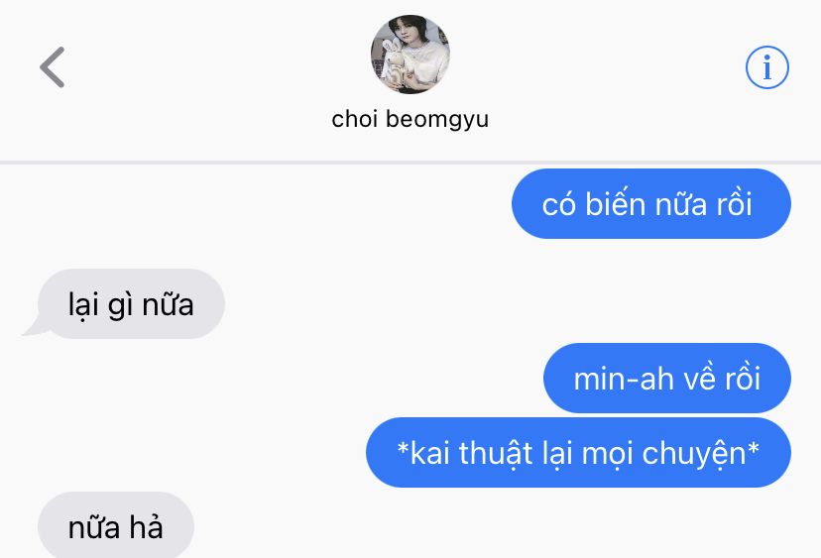This screenshot has height=558, width=821.
Task: Click the word 'min-ah' in the sent message
Action: (x=623, y=379)
